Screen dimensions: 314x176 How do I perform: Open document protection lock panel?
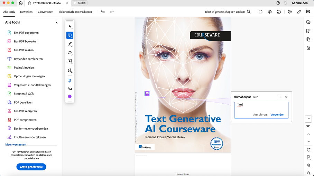coord(308,48)
